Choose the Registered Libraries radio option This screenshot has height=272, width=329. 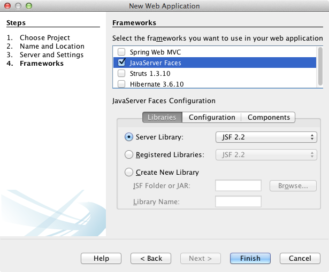point(128,154)
